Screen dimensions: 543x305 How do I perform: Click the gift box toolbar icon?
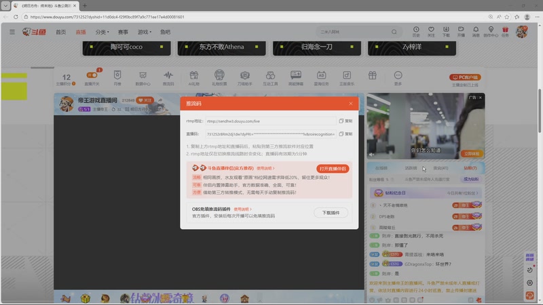(x=372, y=75)
